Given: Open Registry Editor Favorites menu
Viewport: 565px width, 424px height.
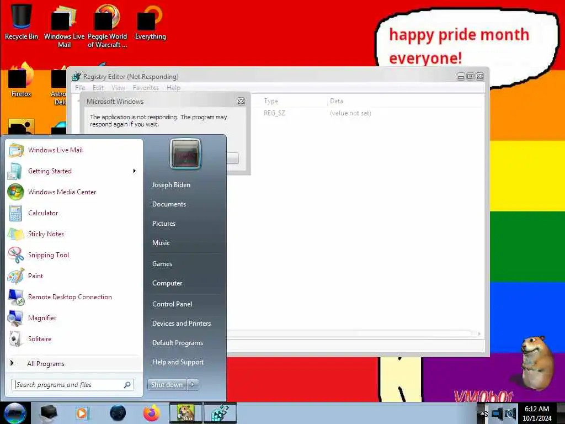Looking at the screenshot, I should coord(146,88).
